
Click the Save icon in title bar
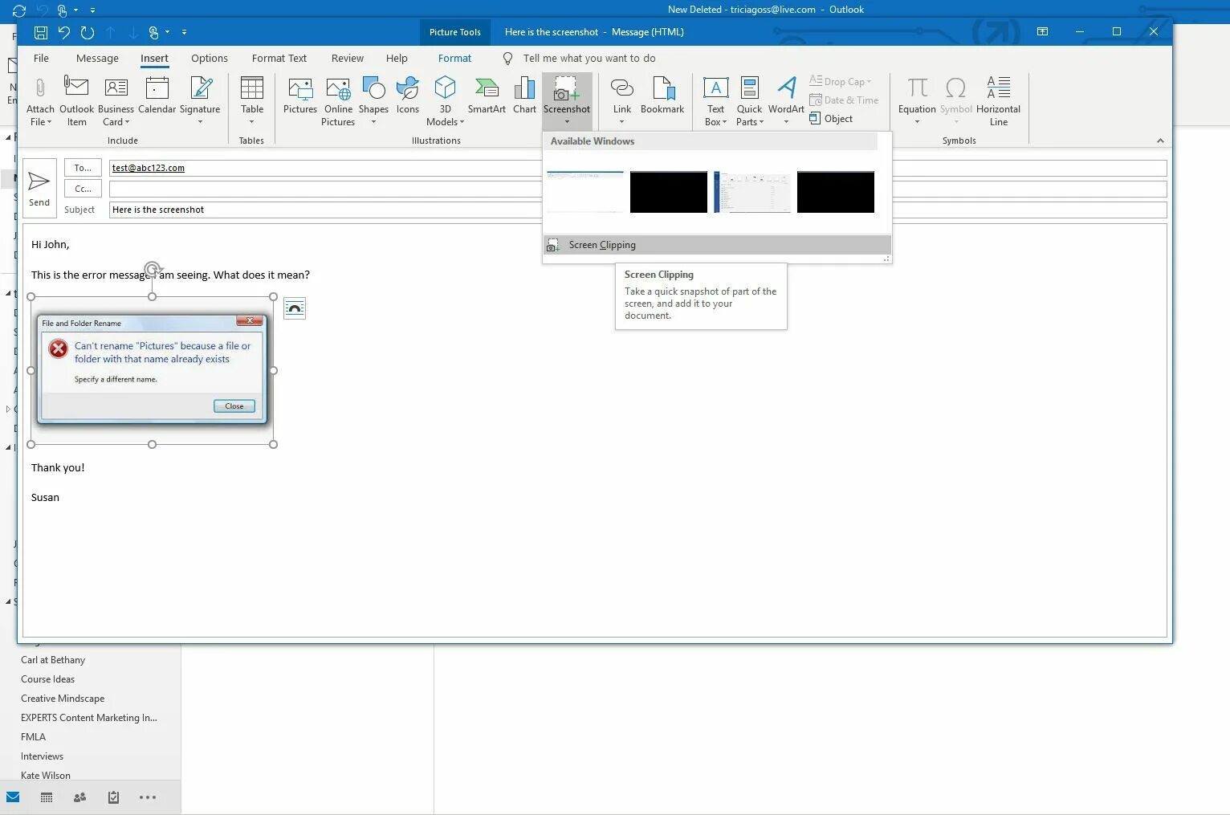coord(41,32)
